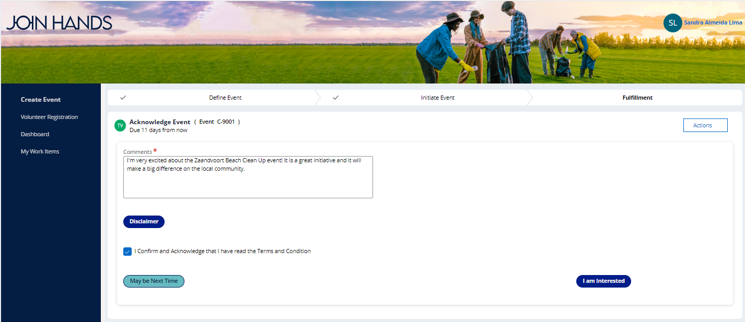Click the Due 11 days from now text
This screenshot has width=745, height=322.
[158, 130]
